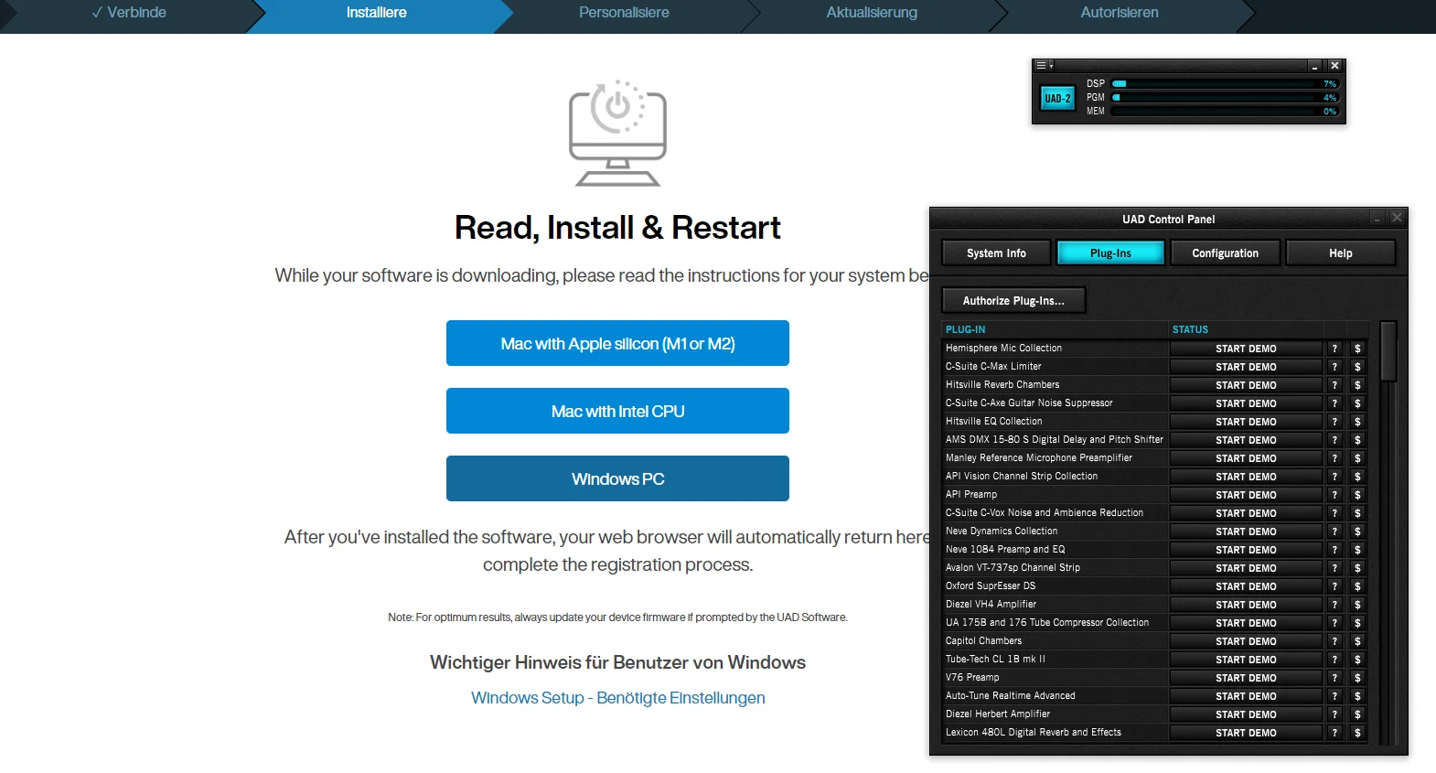
Task: Select the Plug-Ins tab
Action: coord(1110,253)
